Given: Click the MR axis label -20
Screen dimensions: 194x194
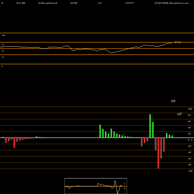Looking at the screenshot, I should pyautogui.click(x=189, y=146).
